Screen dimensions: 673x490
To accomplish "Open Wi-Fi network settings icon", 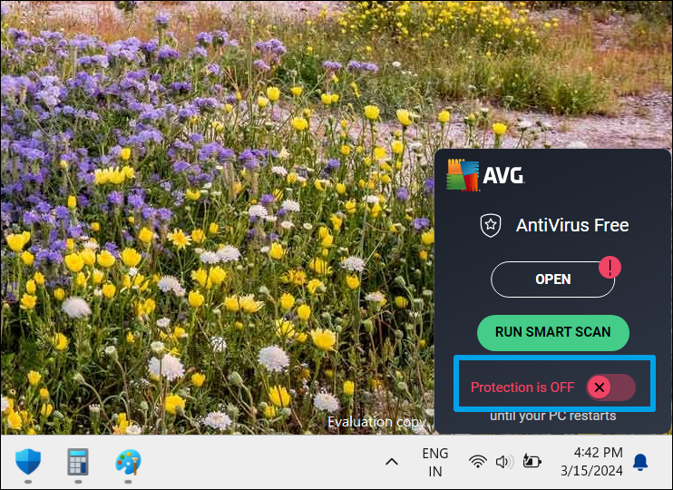I will 478,462.
